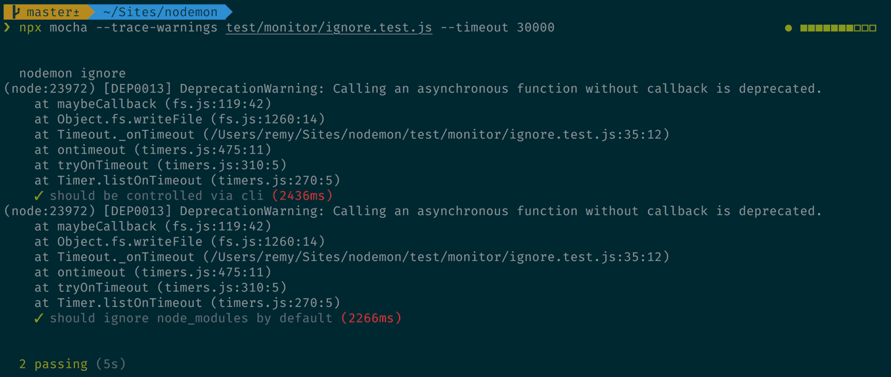
Task: Click first 'Object.fs.writeFile (fs.js:1260:14)' line
Action: click(180, 119)
